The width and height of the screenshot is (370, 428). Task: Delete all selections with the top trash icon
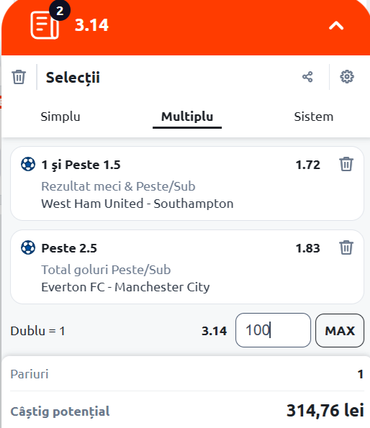[x=19, y=77]
